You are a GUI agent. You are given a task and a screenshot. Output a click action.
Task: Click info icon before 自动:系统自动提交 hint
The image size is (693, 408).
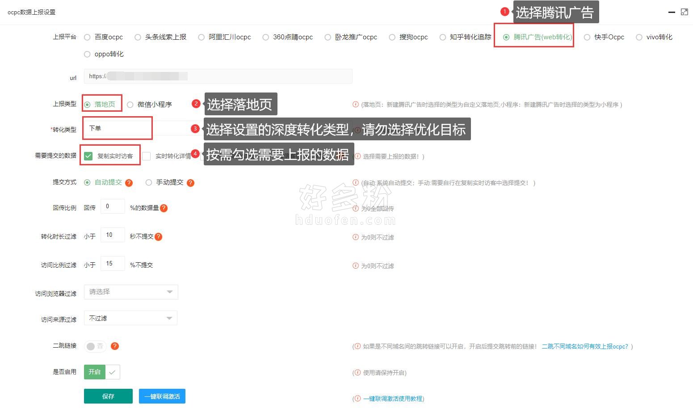pos(356,183)
